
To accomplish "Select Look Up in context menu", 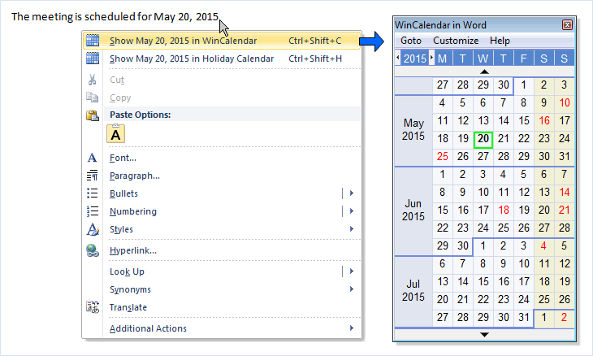I will point(127,271).
